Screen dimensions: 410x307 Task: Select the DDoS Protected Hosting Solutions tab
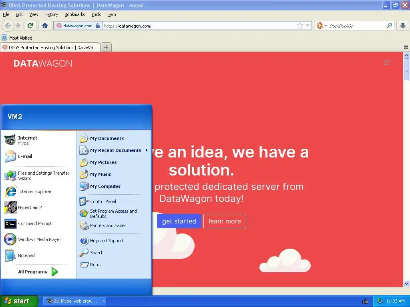click(x=50, y=47)
